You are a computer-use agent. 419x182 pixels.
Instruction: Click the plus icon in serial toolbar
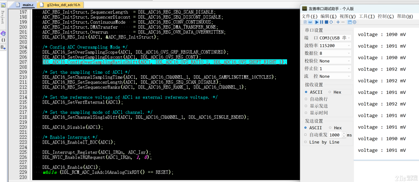click(x=338, y=22)
